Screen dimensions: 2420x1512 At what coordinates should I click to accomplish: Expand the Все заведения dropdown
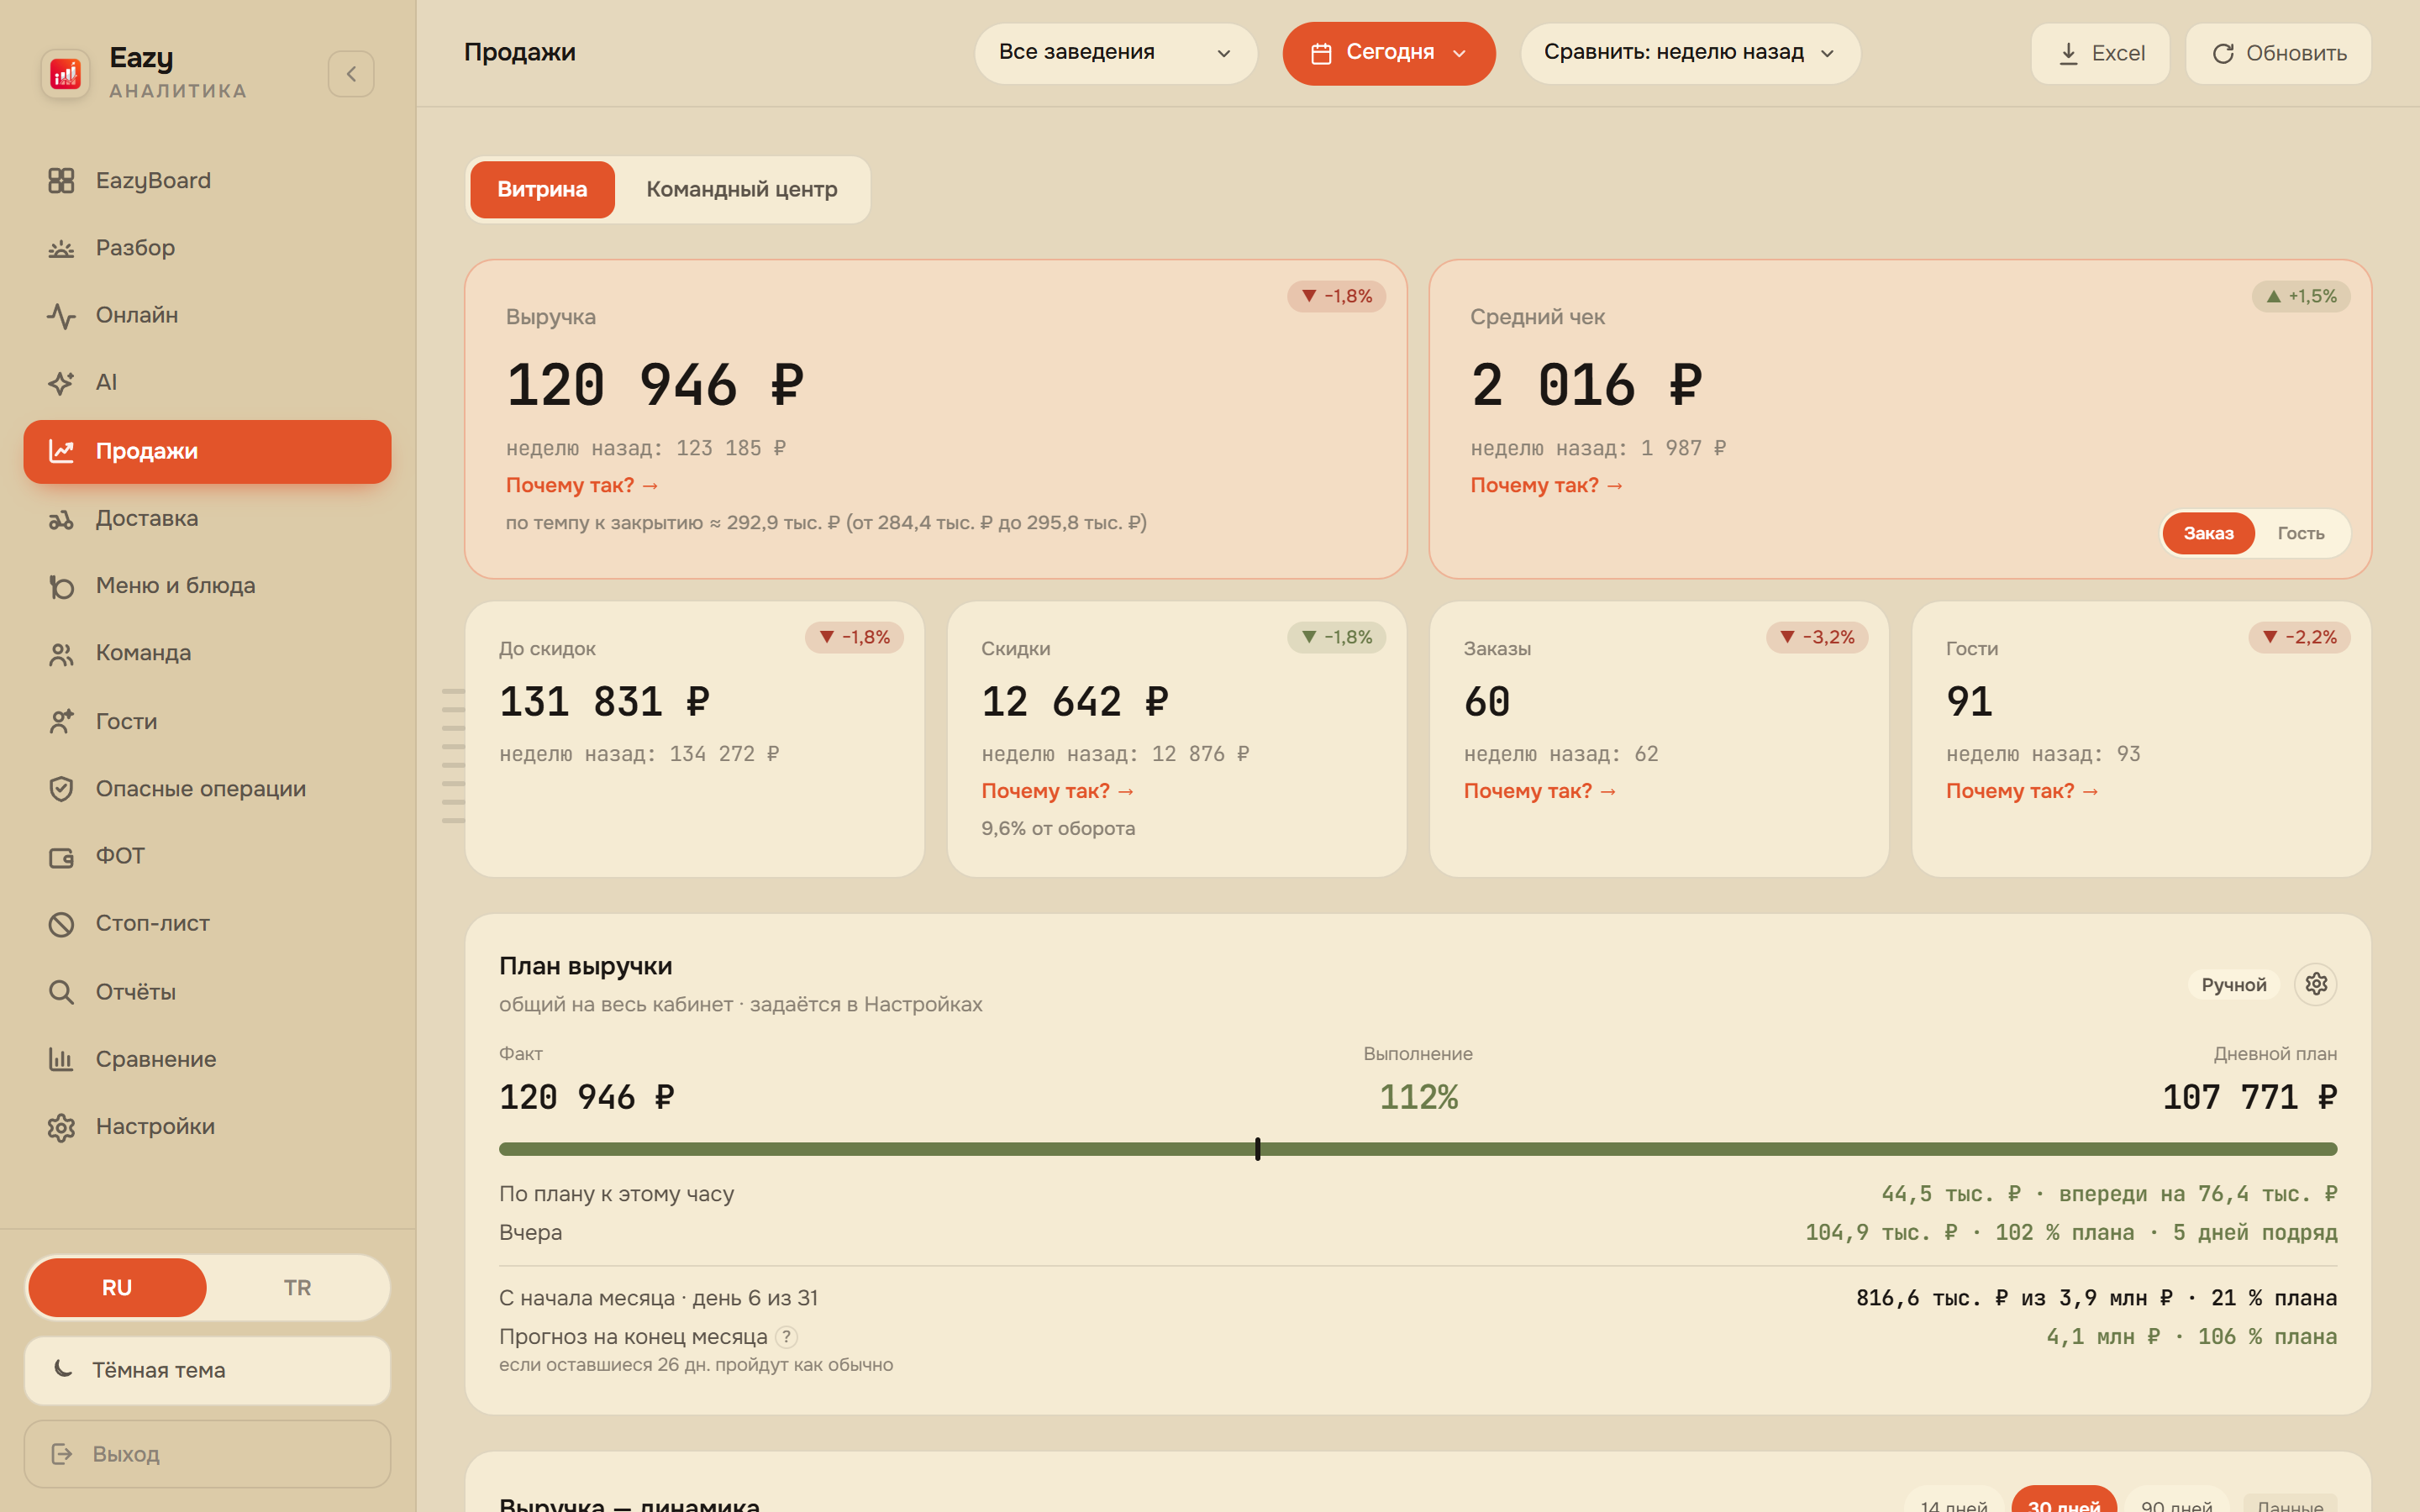(1115, 53)
